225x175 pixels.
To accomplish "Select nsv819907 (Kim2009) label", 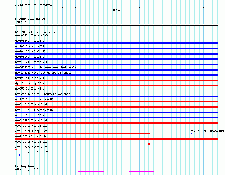I will pyautogui.click(x=30, y=115).
